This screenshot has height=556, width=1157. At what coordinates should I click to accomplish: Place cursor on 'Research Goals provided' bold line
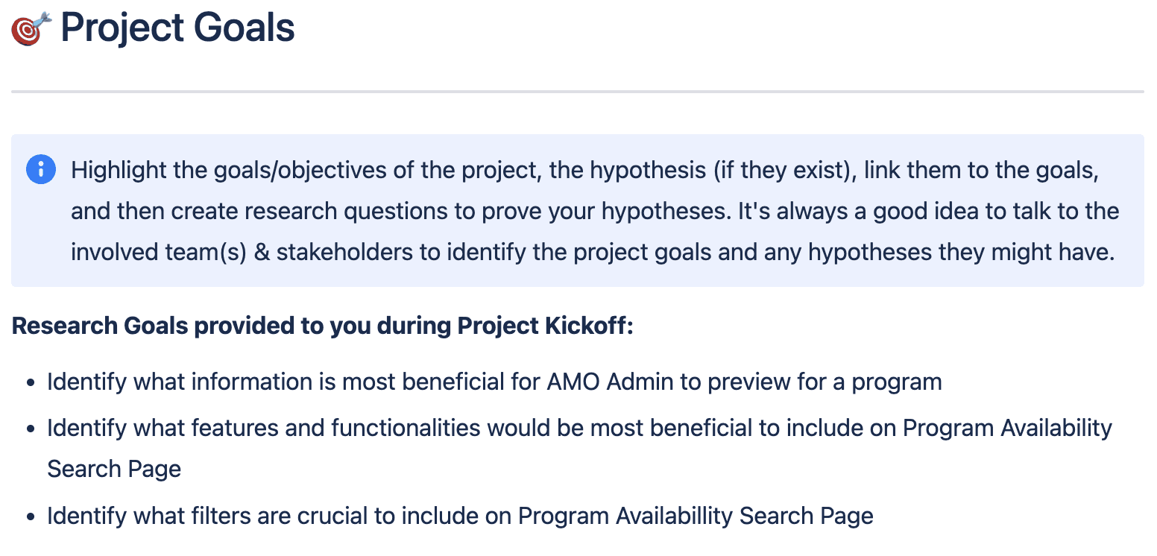click(322, 326)
